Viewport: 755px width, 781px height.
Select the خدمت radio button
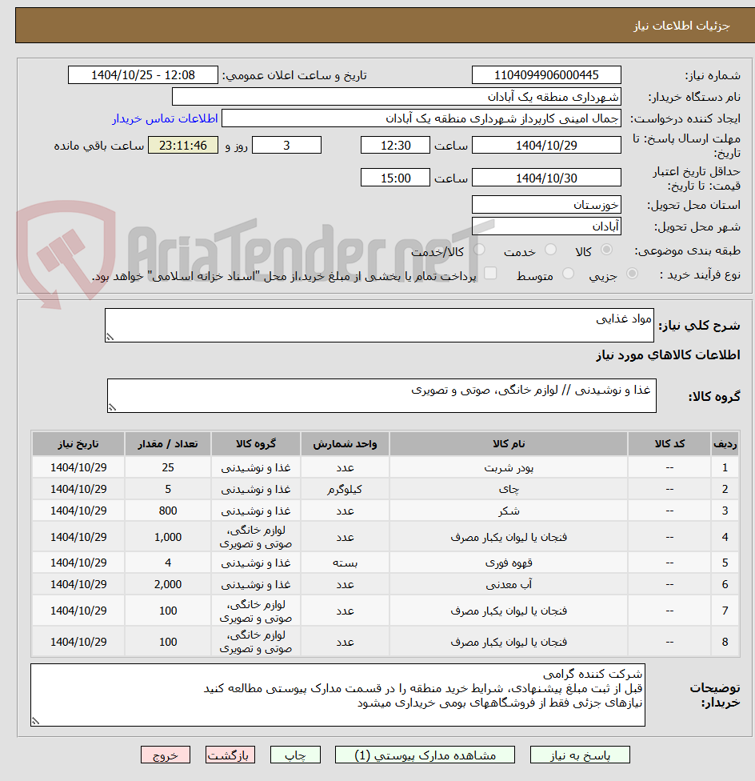click(550, 250)
